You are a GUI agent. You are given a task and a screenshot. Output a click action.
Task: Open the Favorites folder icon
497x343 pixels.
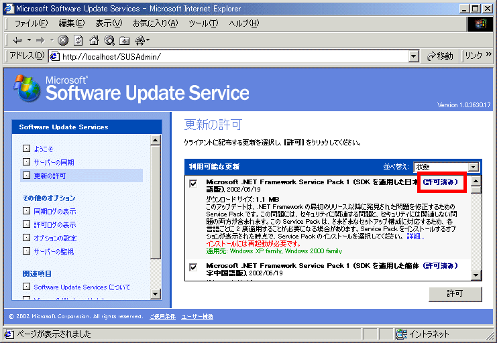coord(124,40)
